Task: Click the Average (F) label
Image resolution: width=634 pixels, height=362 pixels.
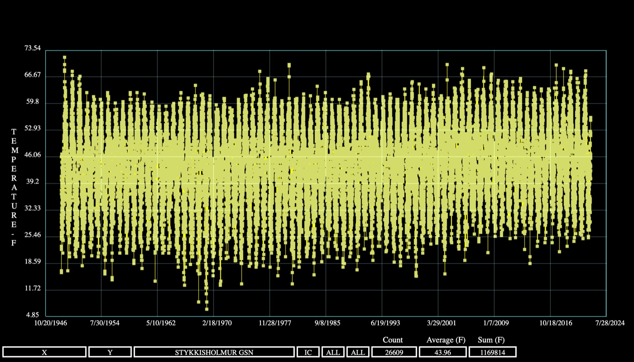Action: 446,340
